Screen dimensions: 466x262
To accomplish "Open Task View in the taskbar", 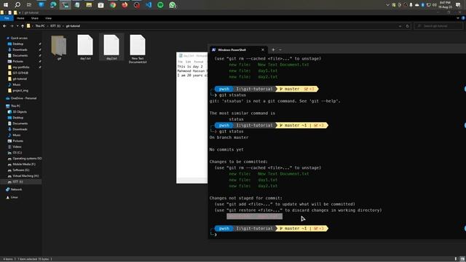I will [x=29, y=5].
